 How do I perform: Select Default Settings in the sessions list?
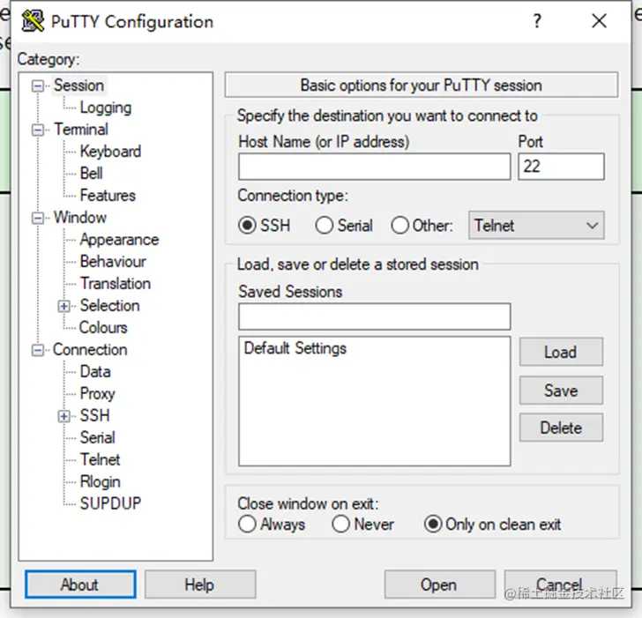[x=295, y=348]
